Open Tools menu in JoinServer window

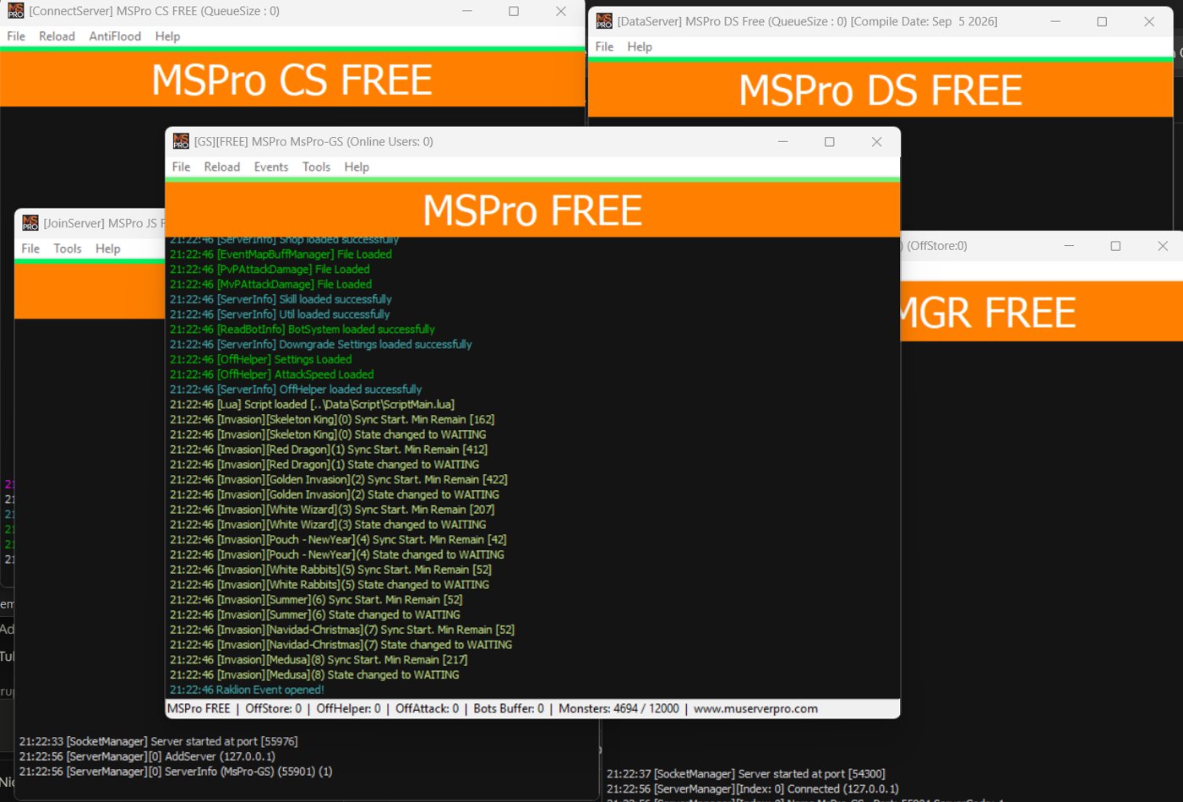pyautogui.click(x=68, y=248)
